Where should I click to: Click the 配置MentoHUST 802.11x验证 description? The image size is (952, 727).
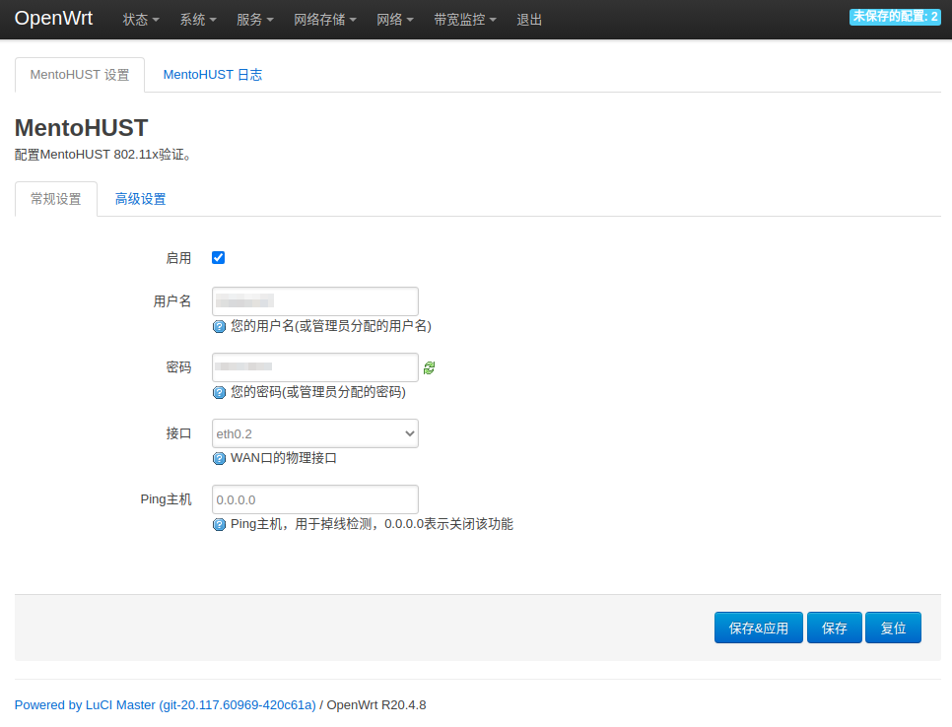103,155
